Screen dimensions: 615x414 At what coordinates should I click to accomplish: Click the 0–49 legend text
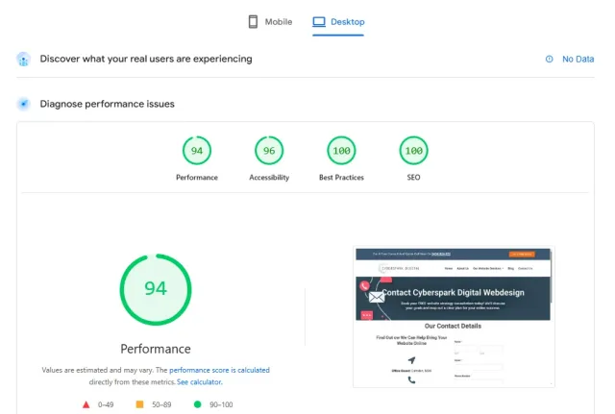(x=106, y=404)
